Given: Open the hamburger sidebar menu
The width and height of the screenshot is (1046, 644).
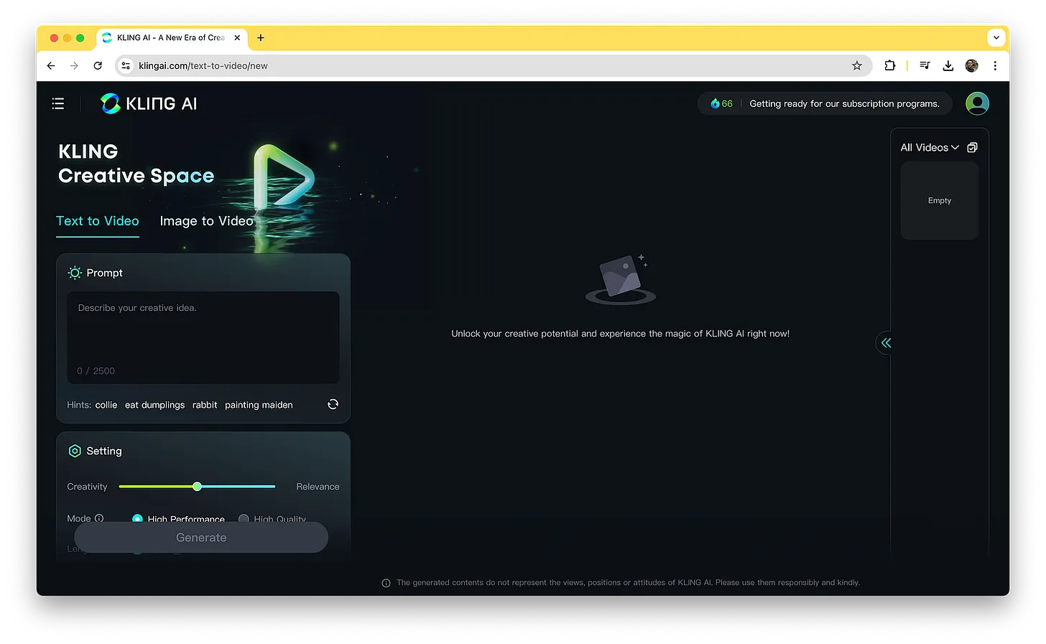Looking at the screenshot, I should [x=58, y=104].
